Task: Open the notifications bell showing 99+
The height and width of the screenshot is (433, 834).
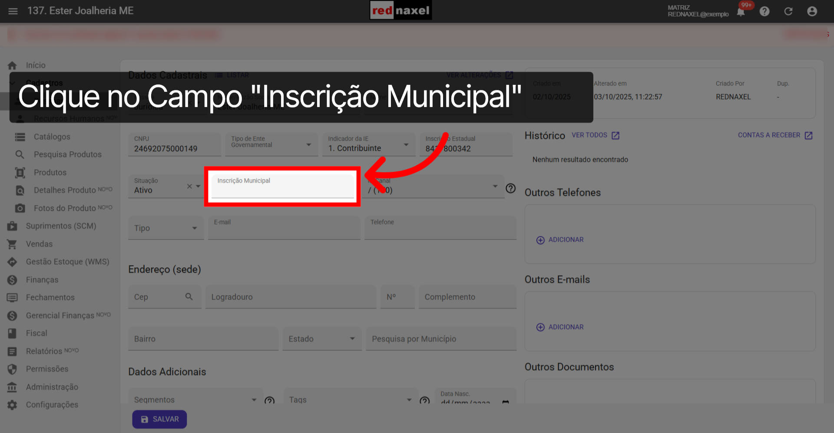Action: (x=741, y=11)
